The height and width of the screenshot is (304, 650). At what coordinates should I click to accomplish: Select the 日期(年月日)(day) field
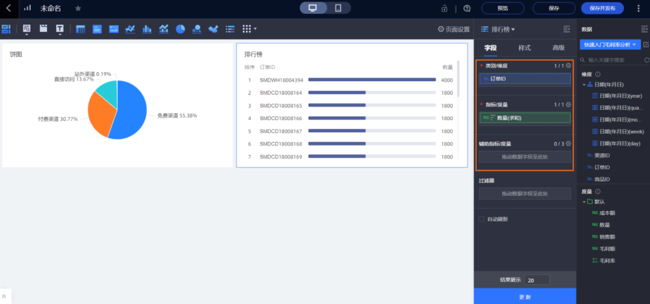click(x=616, y=144)
